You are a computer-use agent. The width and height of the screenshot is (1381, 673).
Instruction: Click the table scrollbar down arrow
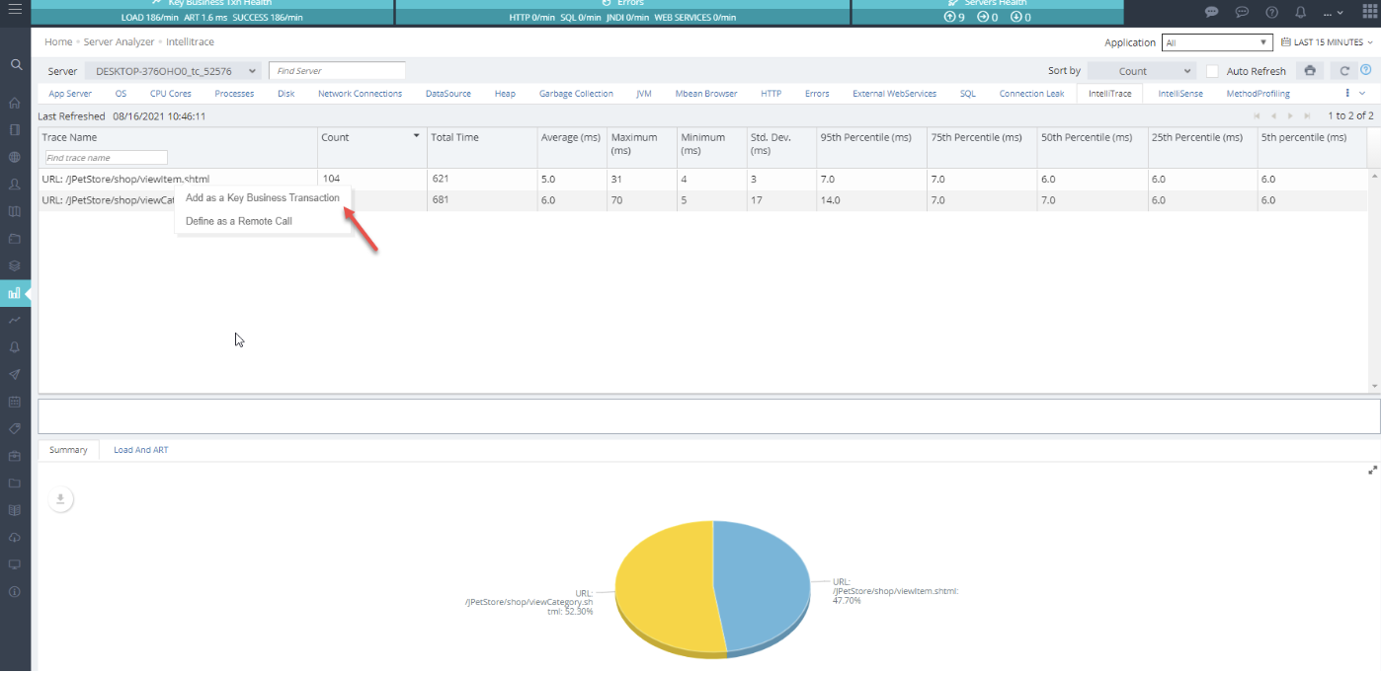point(1374,386)
